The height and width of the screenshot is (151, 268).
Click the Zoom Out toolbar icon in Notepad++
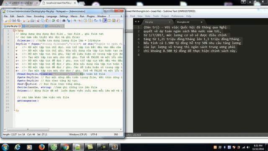(x=80, y=21)
